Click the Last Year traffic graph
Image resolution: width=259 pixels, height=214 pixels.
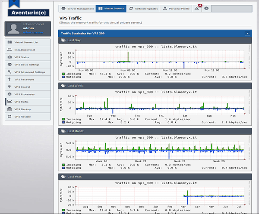point(155,197)
